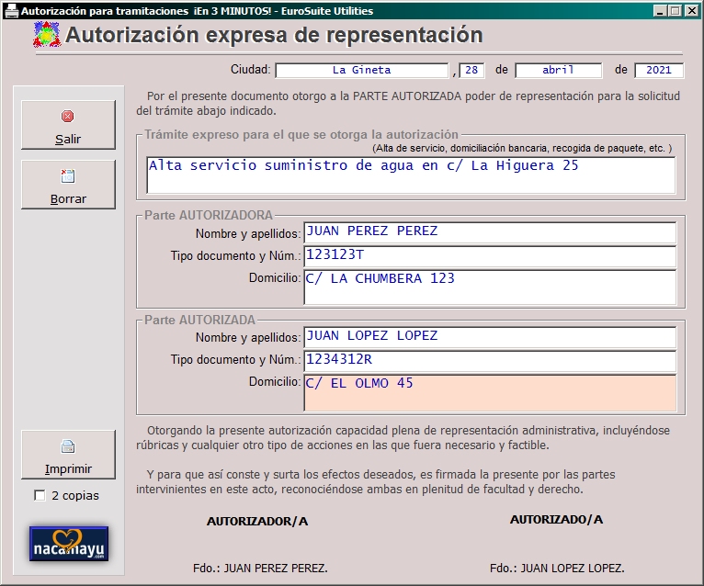Viewport: 704px width, 586px height.
Task: Click the colorful app logo beside heading
Action: 46,36
